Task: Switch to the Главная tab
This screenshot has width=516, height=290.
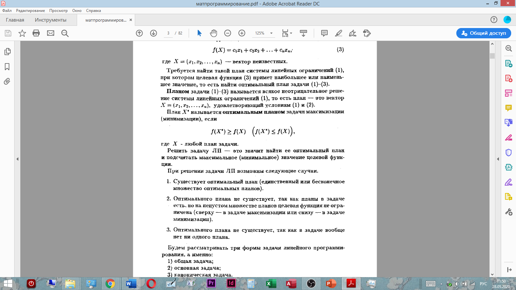Action: tap(15, 20)
